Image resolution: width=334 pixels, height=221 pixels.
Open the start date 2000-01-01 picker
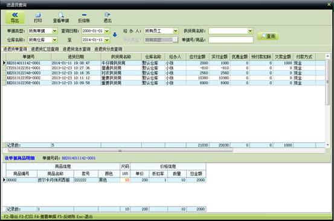[x=107, y=31]
